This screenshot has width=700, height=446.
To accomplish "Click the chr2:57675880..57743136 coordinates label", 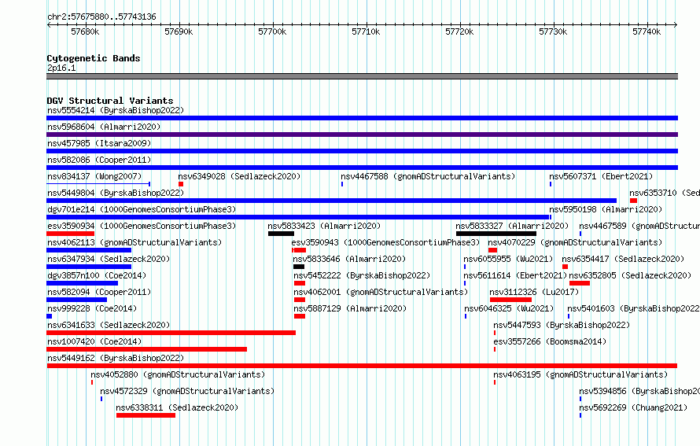I will point(101,17).
